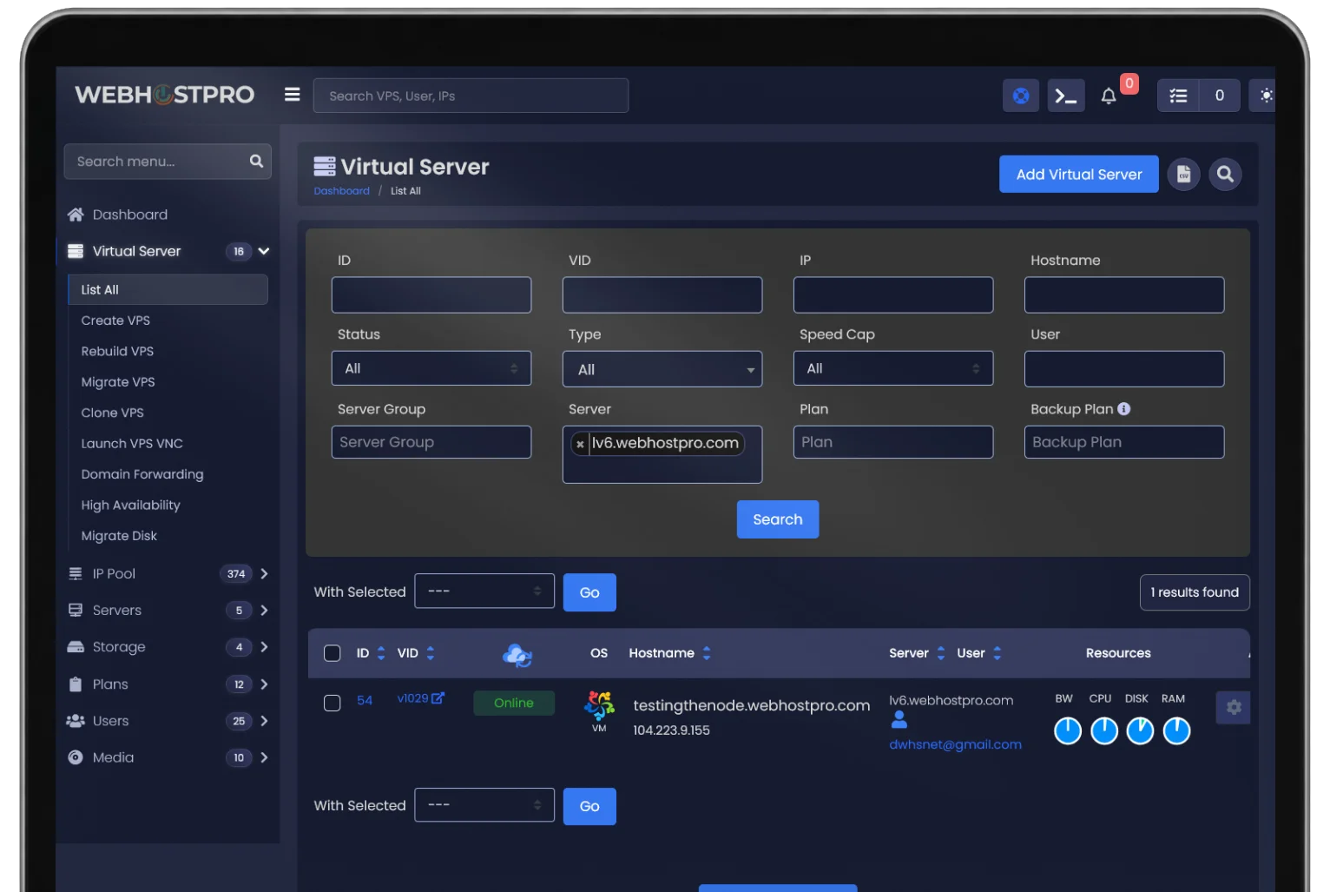1330x892 pixels.
Task: Expand the Media menu chevron
Action: 264,757
